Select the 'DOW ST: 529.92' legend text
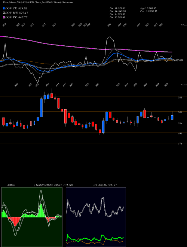The image size is (187, 247). point(16,8)
